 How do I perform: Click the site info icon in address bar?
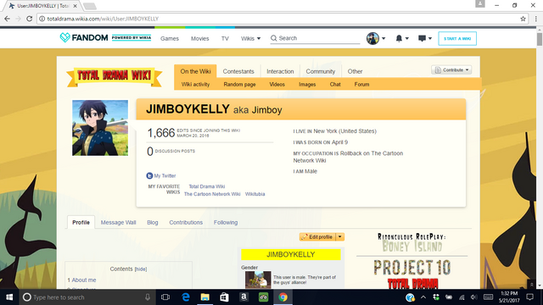(x=42, y=19)
